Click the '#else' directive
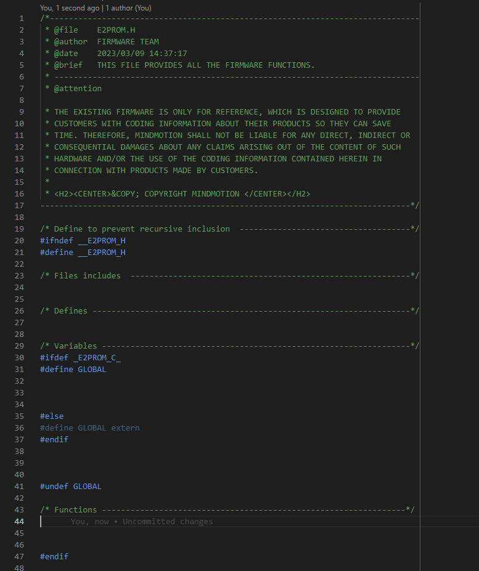The width and height of the screenshot is (479, 571). 52,416
